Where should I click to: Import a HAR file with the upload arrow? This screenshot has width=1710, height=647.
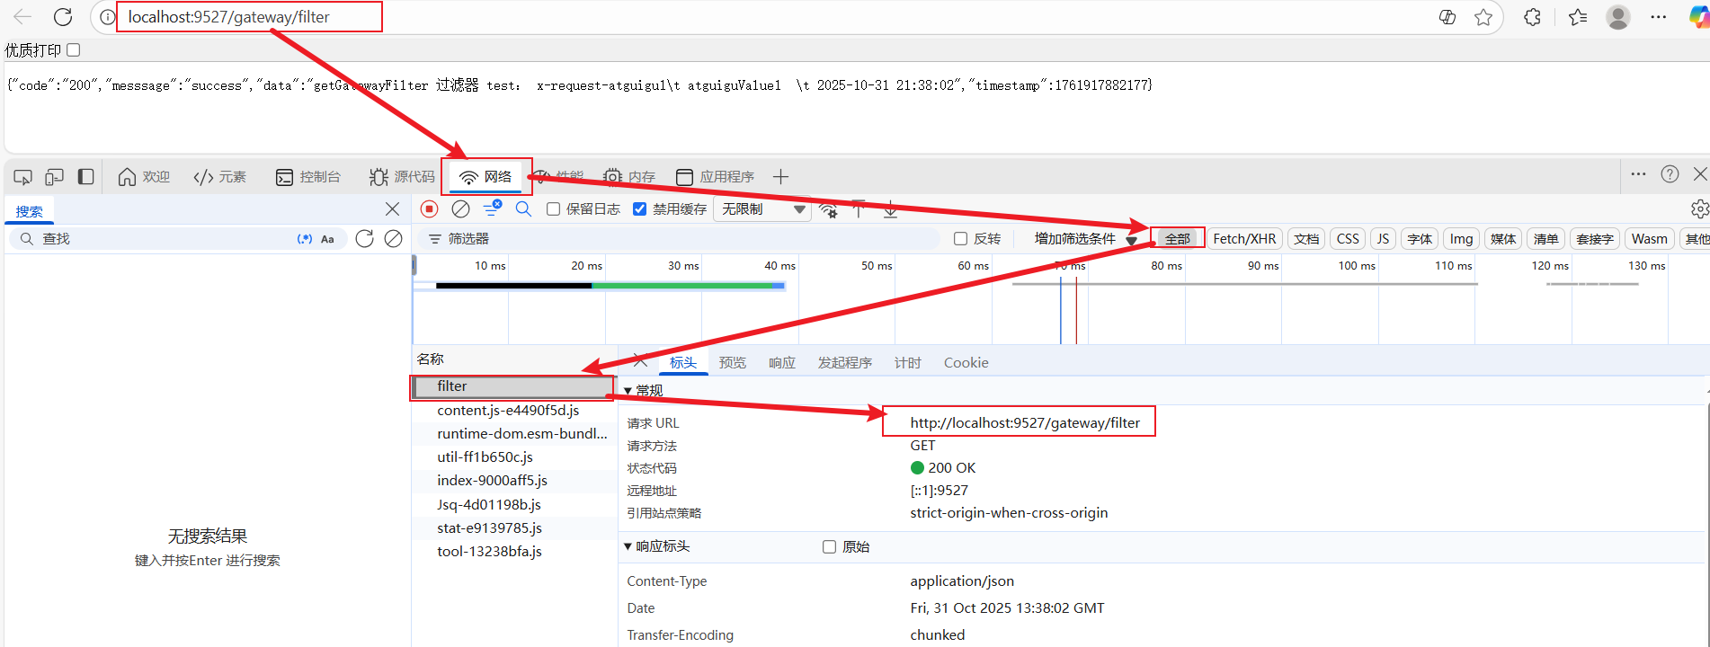859,209
